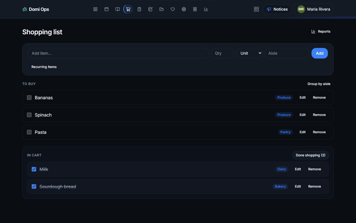Focus the Add item text field

[118, 53]
